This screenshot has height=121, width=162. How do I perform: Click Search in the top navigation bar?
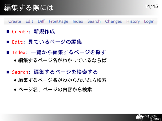[x=94, y=21]
